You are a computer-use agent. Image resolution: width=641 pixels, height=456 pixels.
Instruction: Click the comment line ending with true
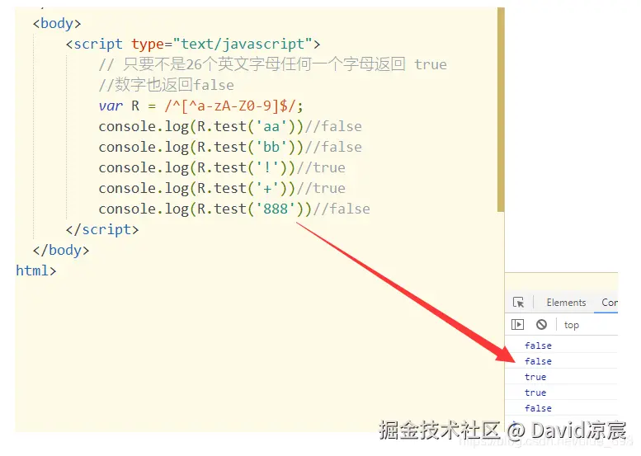tap(273, 64)
